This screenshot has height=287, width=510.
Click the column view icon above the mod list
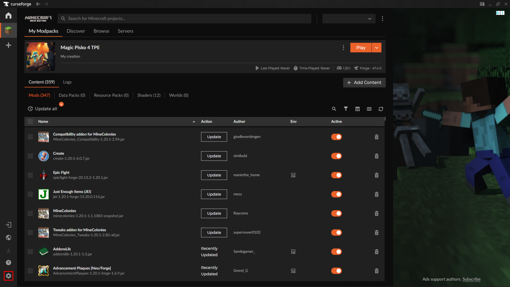pyautogui.click(x=369, y=109)
